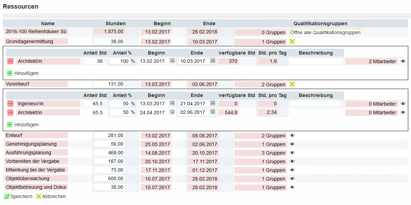
Task: Open calendar for Ingenieur/in Ende date
Action: (213, 103)
